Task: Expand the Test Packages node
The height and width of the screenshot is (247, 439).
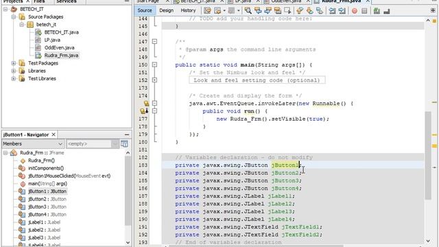Action: (14, 63)
